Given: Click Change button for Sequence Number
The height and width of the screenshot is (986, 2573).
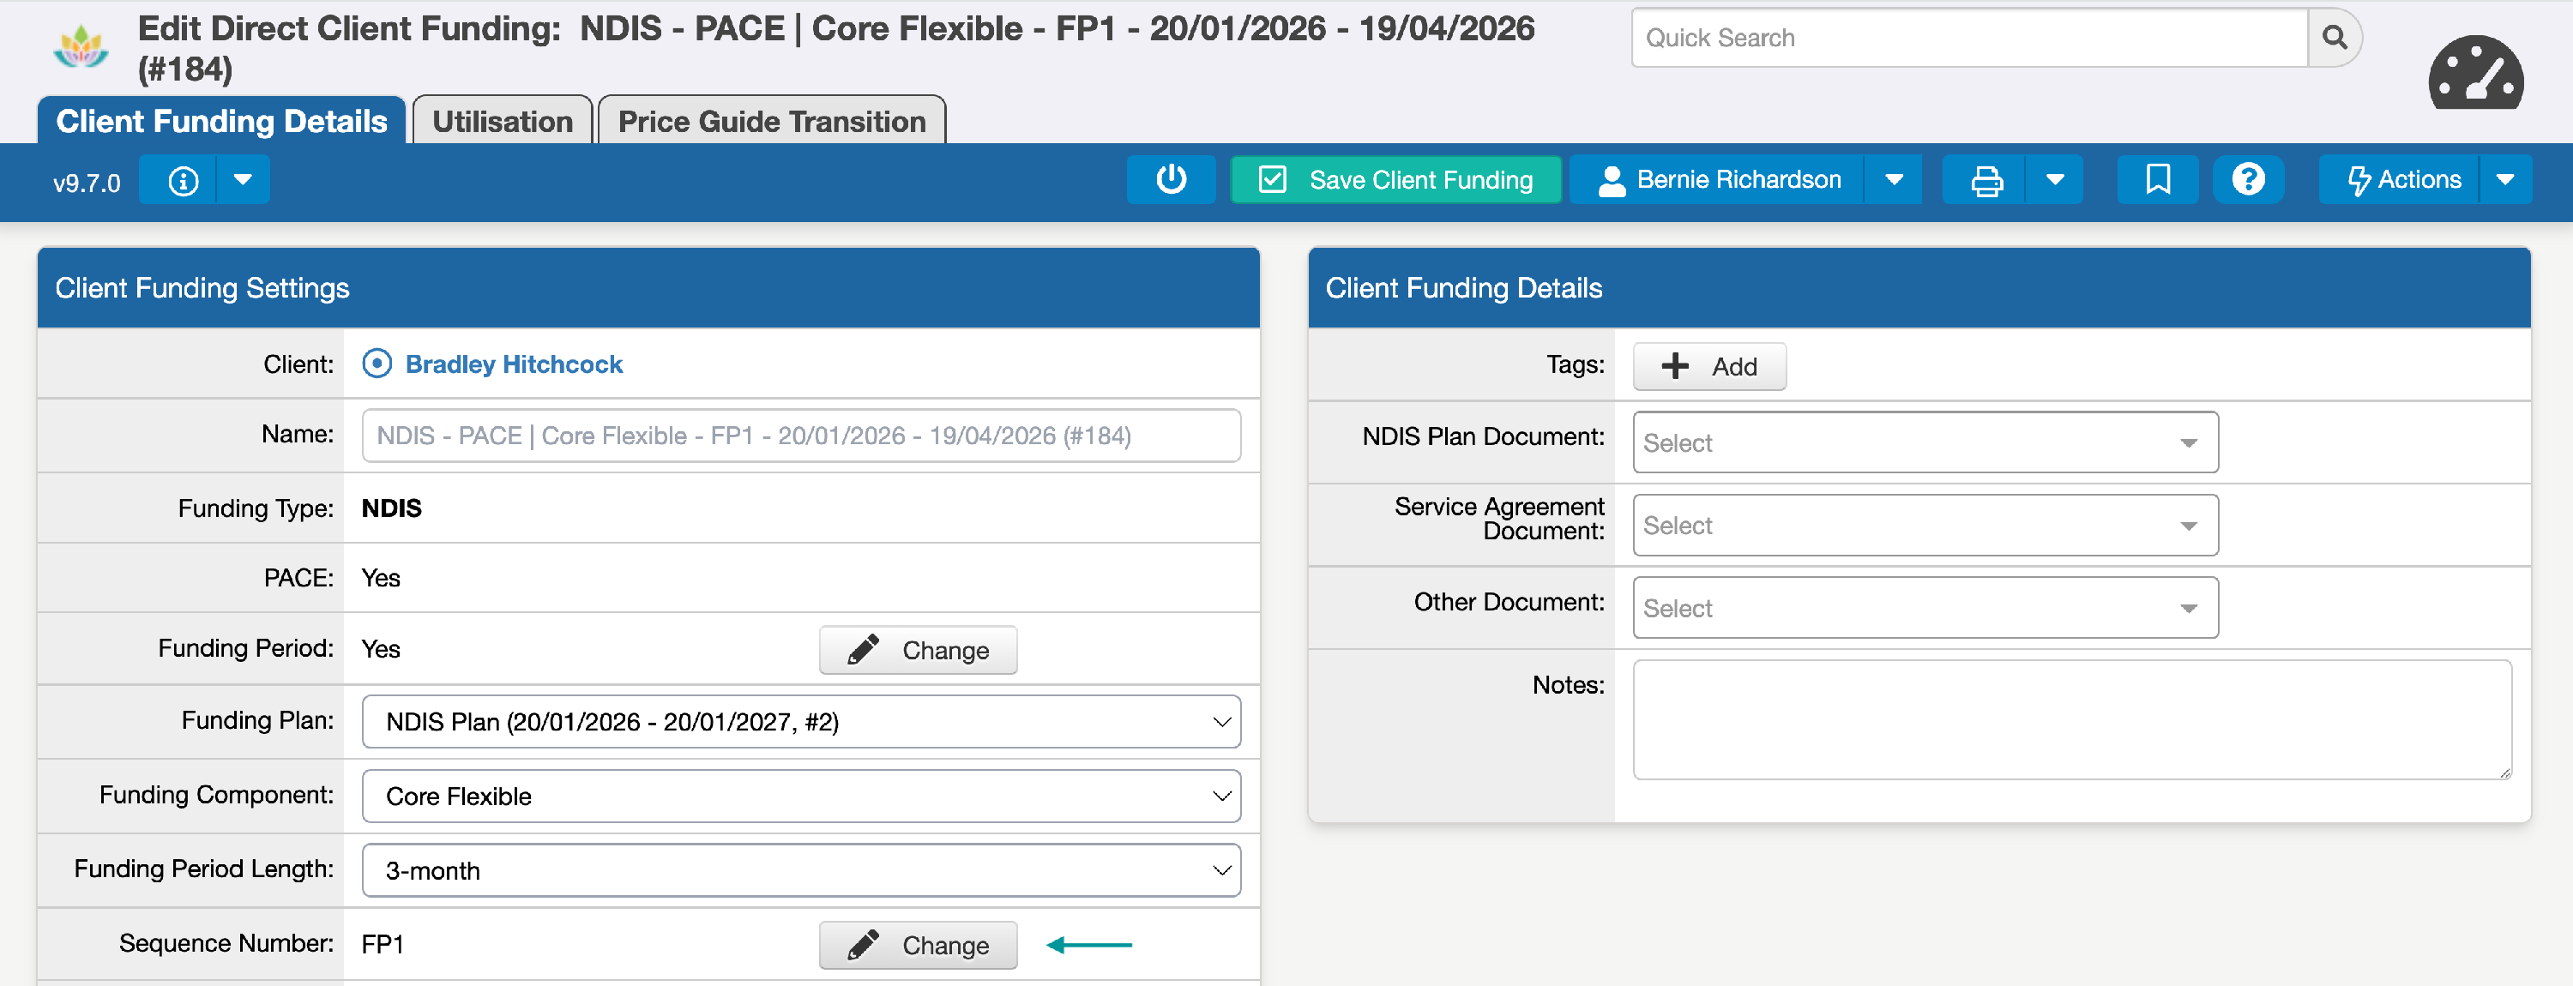Looking at the screenshot, I should pos(917,945).
